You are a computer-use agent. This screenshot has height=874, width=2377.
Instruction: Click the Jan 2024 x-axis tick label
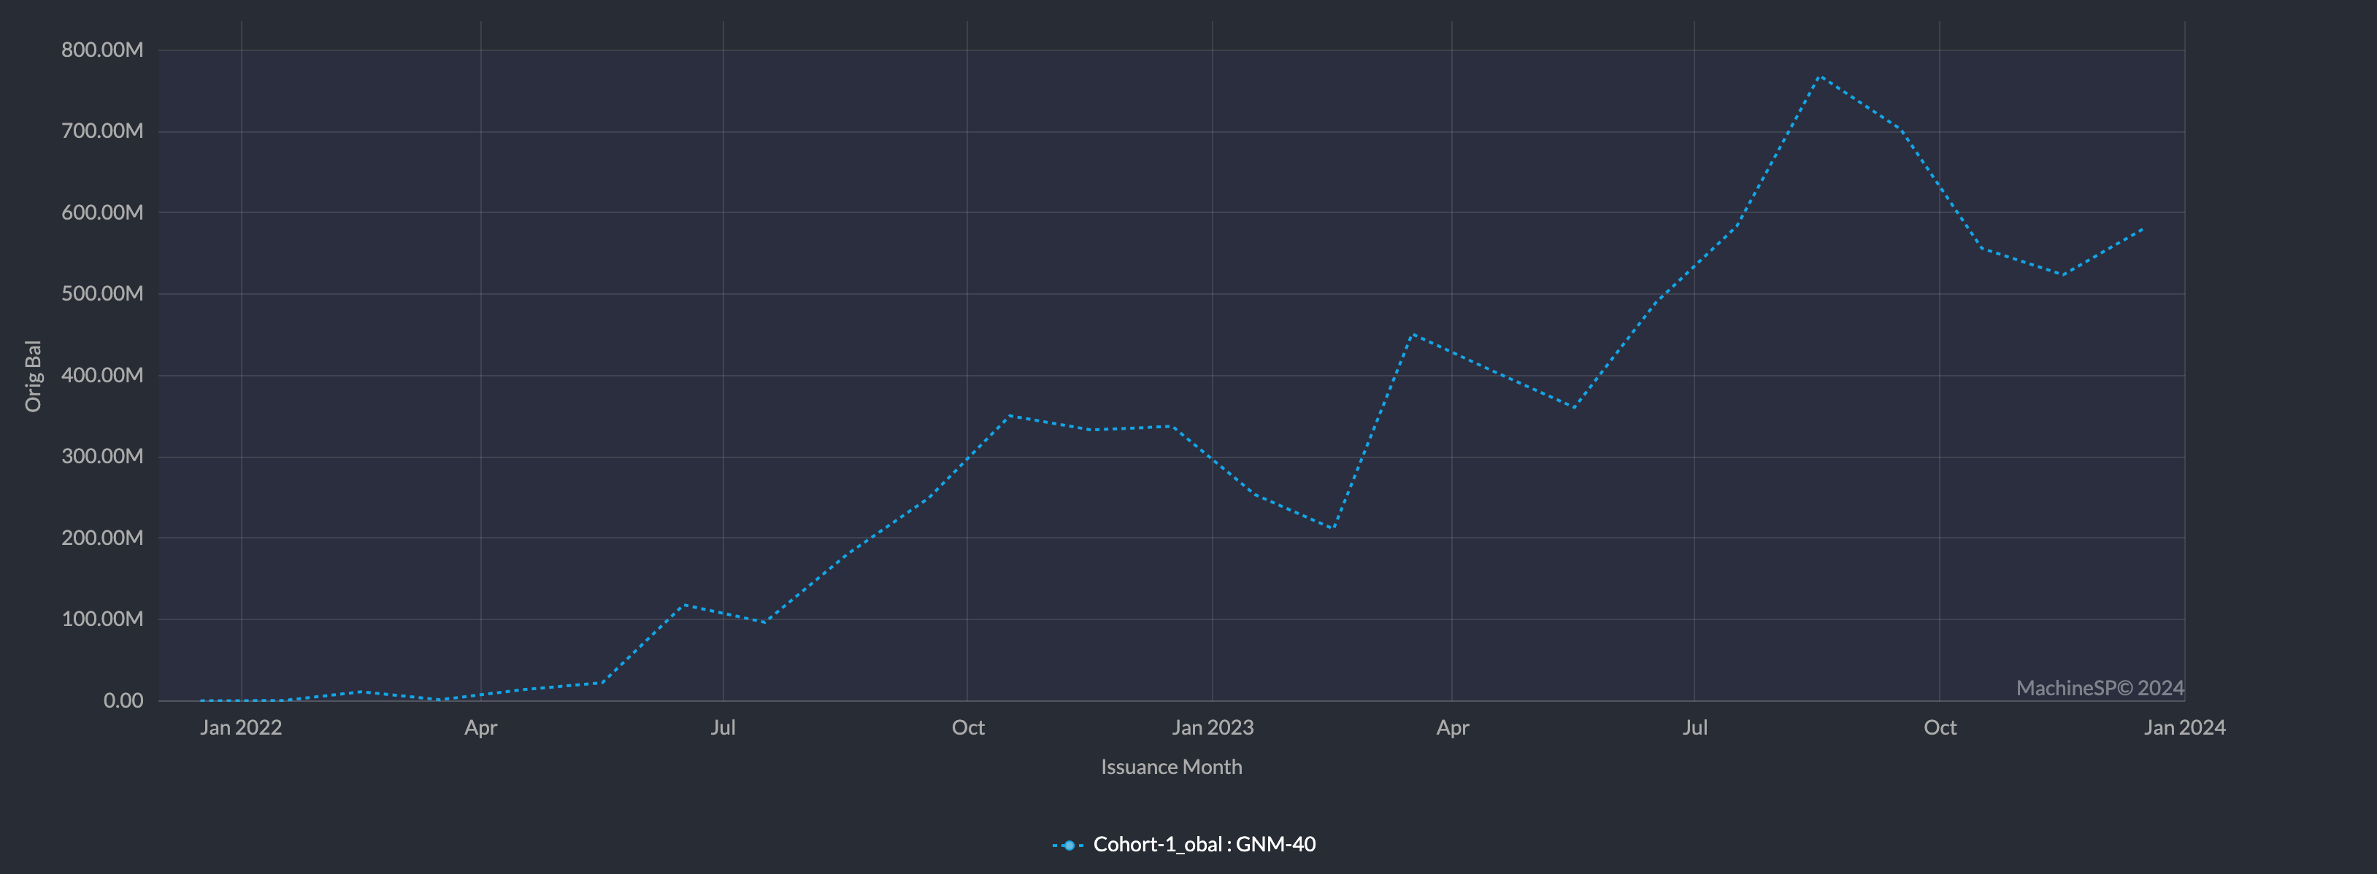[x=2184, y=727]
